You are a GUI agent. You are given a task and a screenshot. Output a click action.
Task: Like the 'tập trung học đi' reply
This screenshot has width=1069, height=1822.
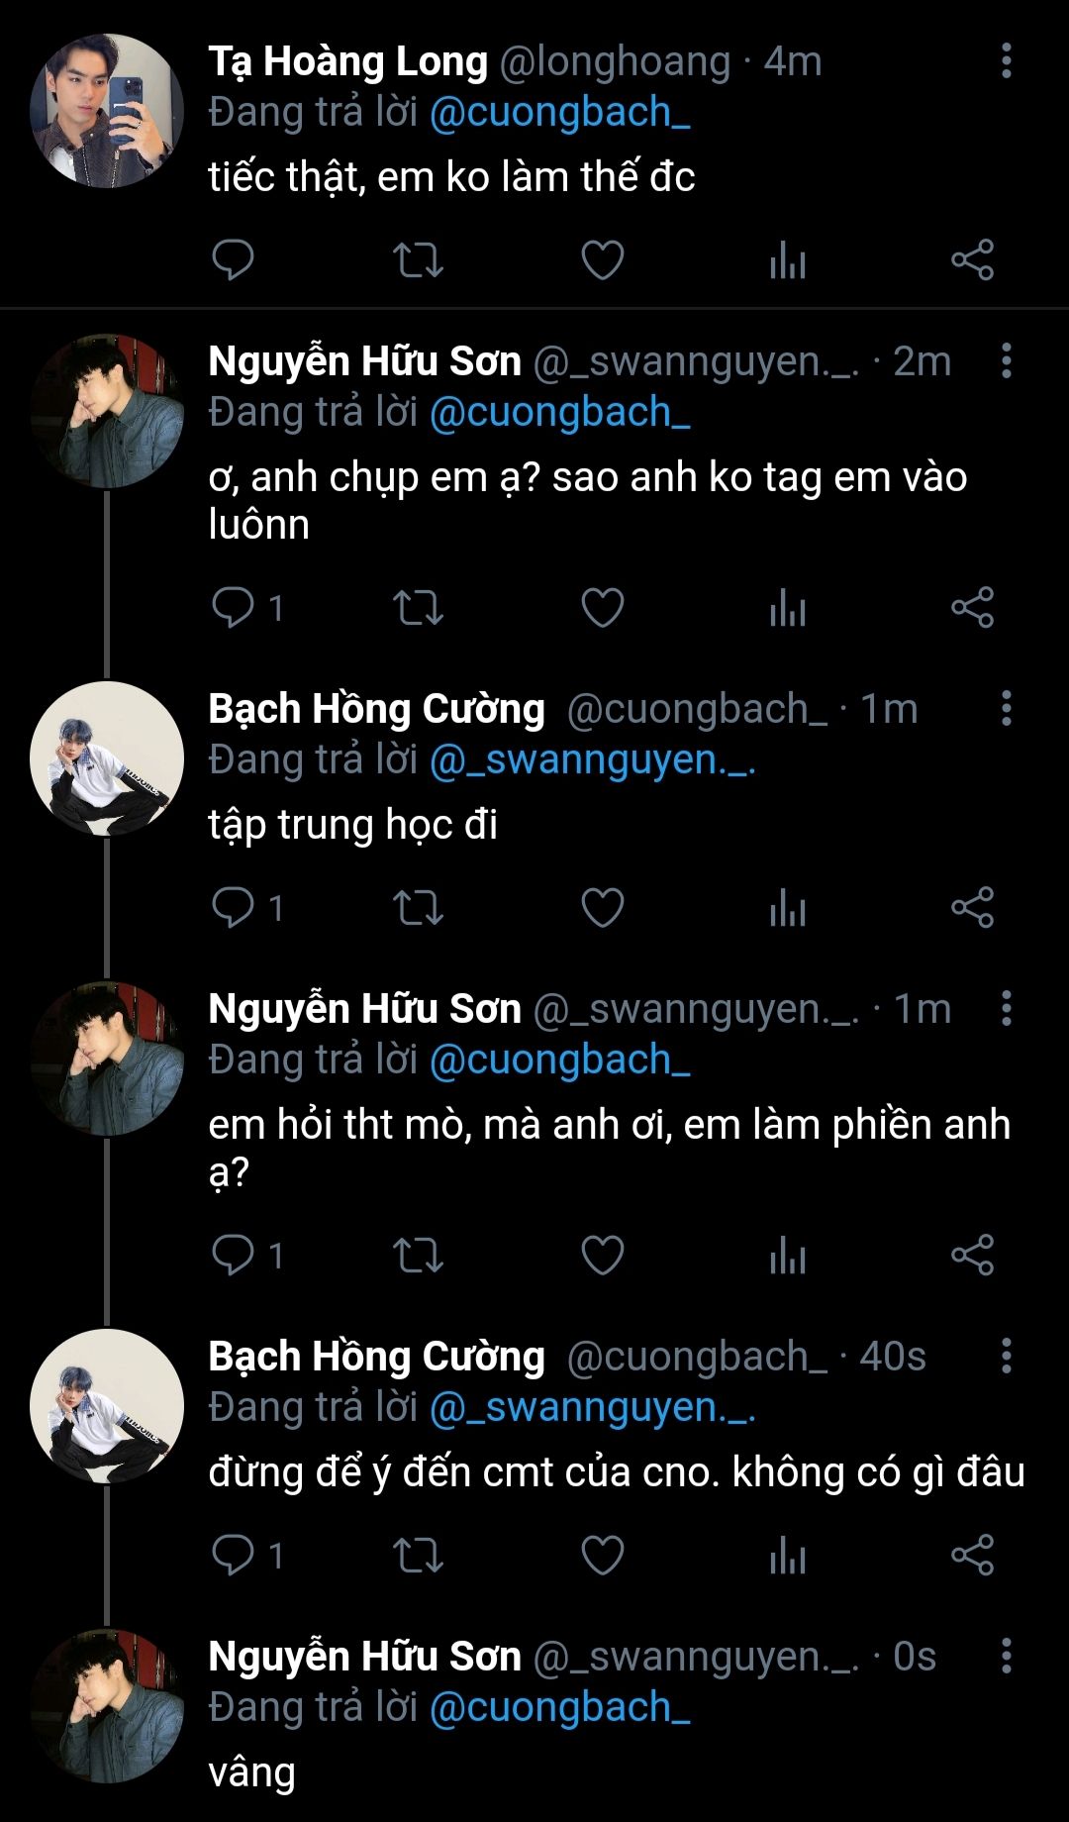click(x=602, y=908)
